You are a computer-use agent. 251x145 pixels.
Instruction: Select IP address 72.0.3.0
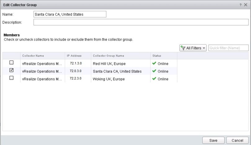coord(76,71)
